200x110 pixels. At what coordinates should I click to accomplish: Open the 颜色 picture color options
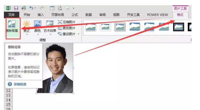point(37,28)
